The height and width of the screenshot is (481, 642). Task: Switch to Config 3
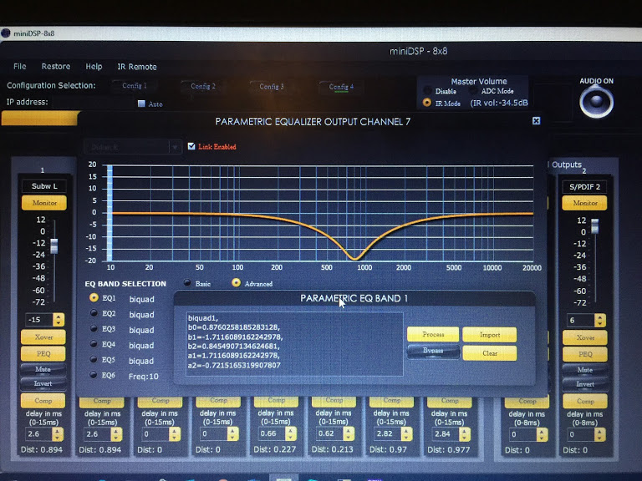point(272,87)
